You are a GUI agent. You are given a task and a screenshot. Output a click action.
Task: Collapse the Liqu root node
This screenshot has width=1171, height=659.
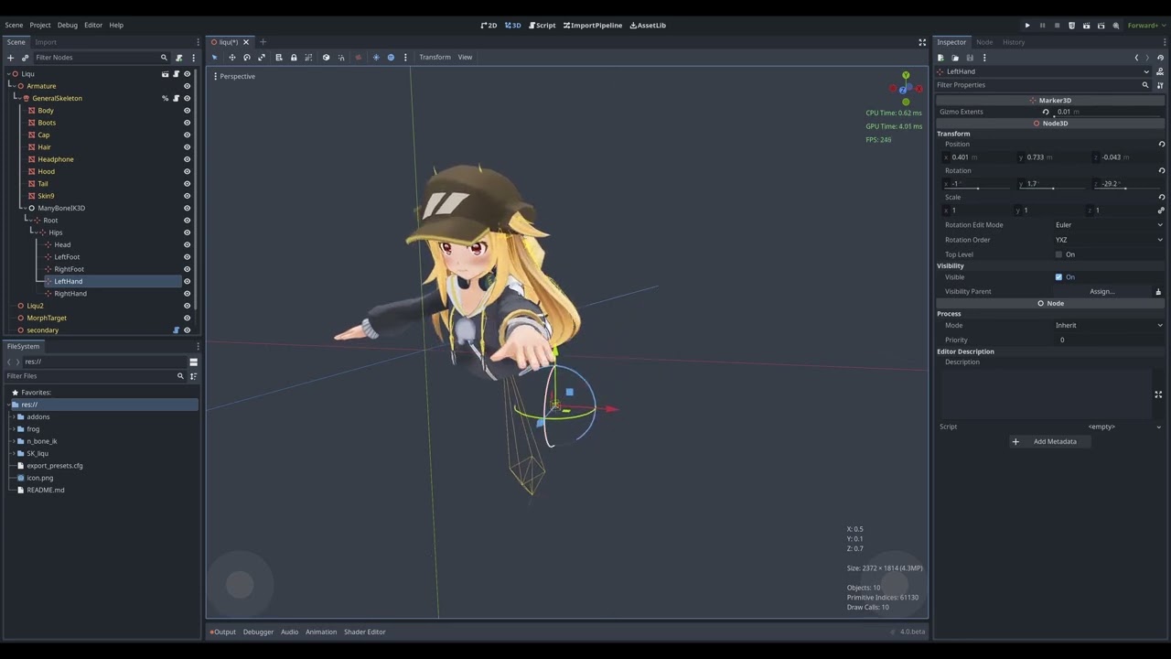coord(8,74)
